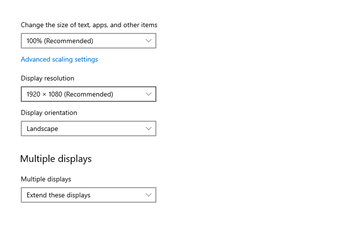This screenshot has width=350, height=225.
Task: Click the chevron beside 1920 × 1080
Action: (x=149, y=94)
